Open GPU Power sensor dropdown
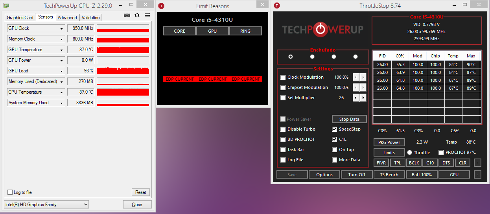The image size is (490, 214). tap(61, 60)
